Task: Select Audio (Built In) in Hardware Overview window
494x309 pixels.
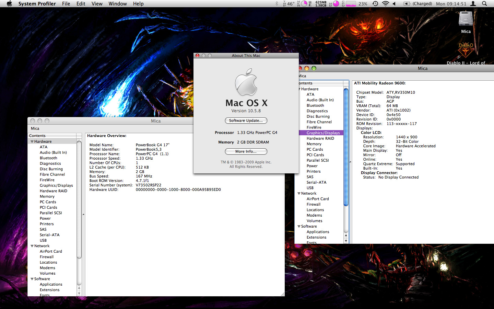Action: click(53, 152)
